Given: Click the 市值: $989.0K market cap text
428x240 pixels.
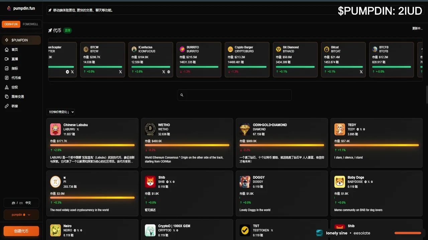Looking at the screenshot, I should (248, 141).
